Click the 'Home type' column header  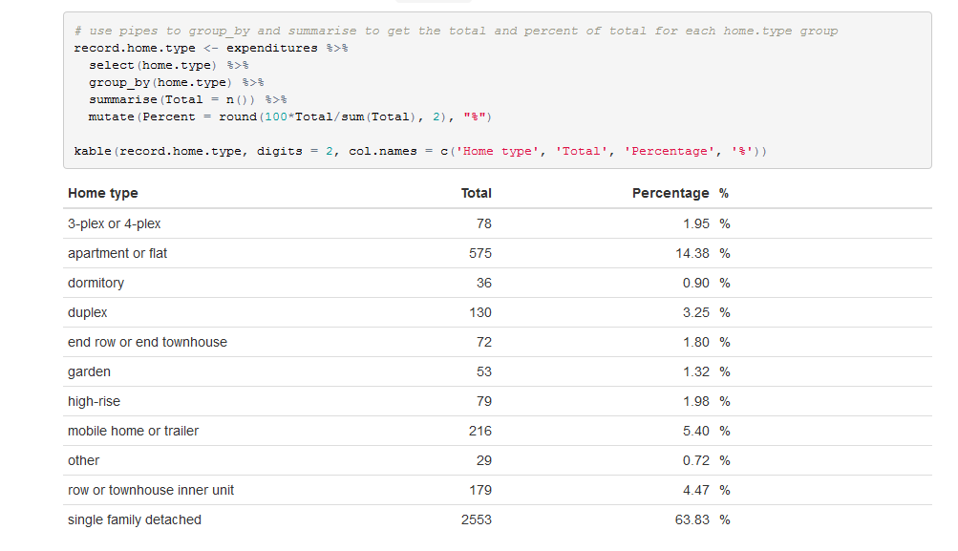102,194
